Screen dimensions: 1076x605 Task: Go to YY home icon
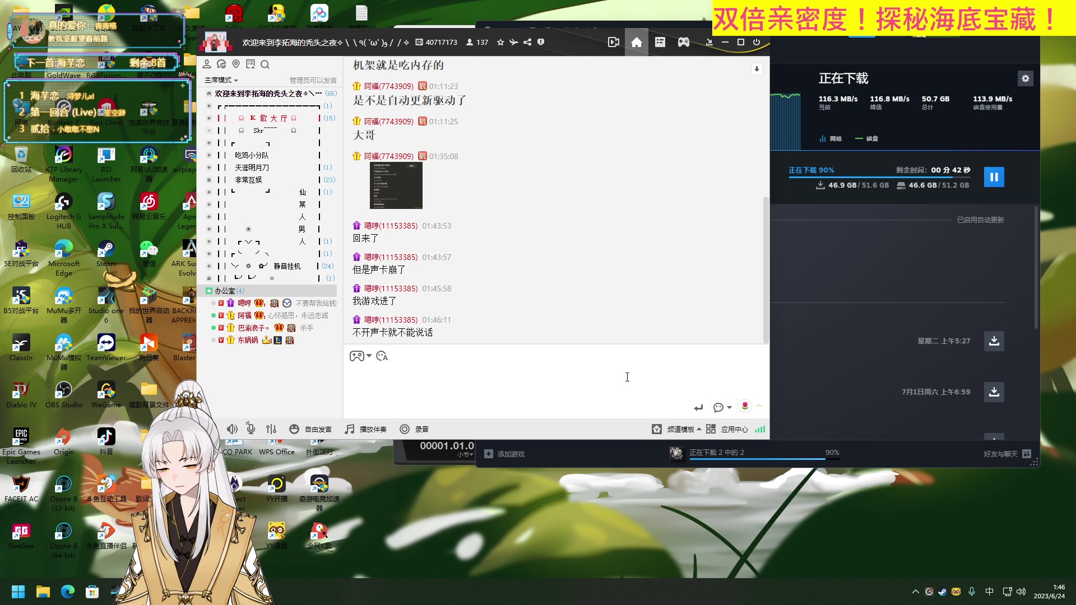tap(637, 42)
